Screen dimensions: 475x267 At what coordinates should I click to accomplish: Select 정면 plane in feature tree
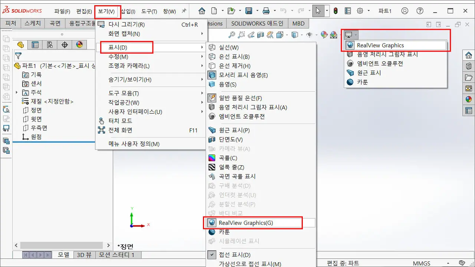[x=36, y=110]
